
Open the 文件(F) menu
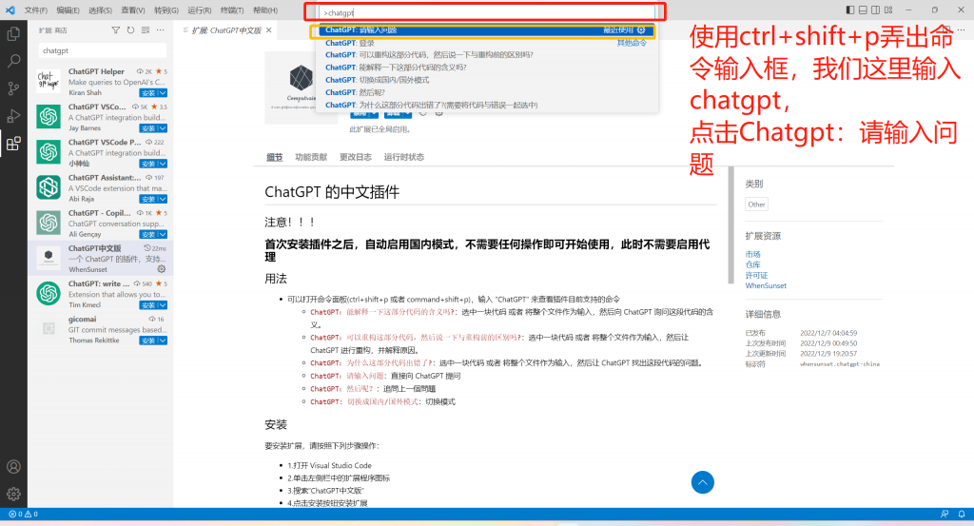35,10
